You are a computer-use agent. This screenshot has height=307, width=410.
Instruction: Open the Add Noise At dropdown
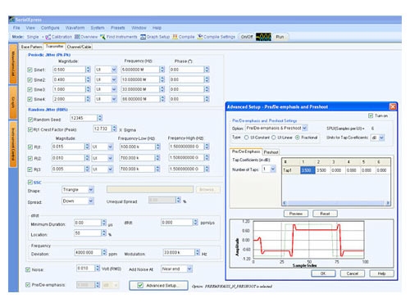(189, 269)
